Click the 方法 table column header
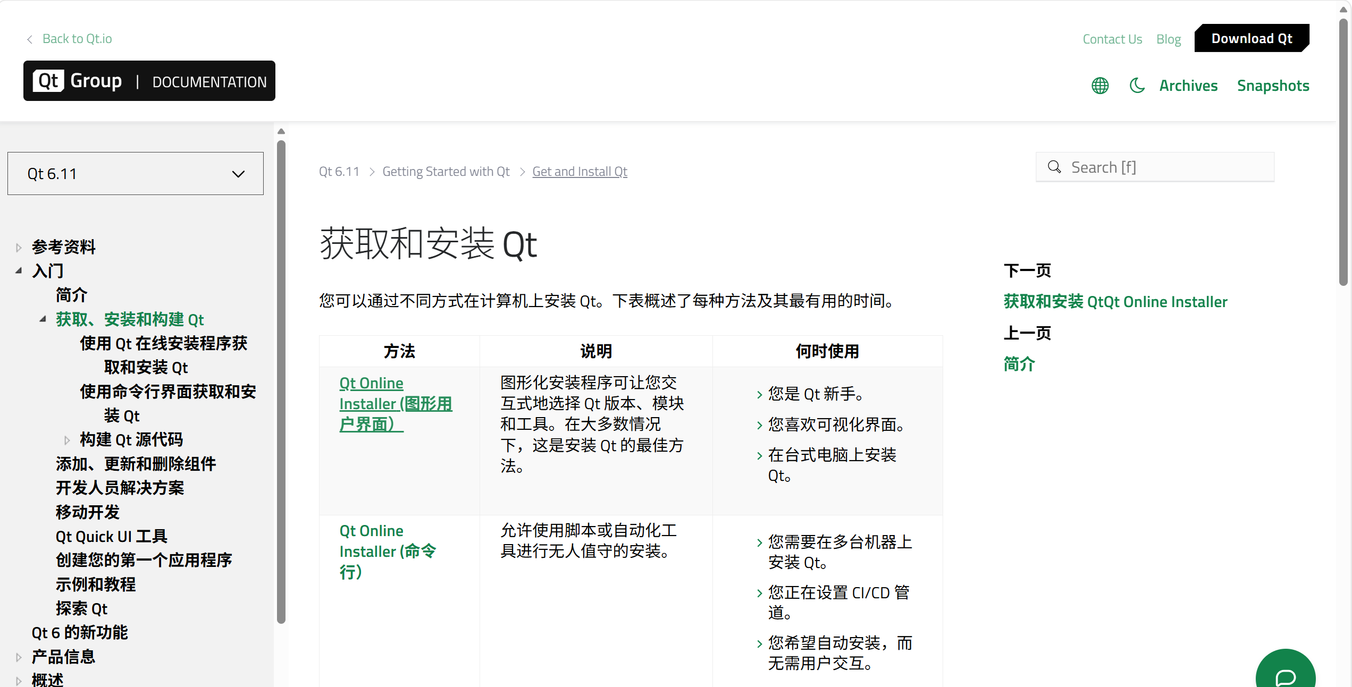The height and width of the screenshot is (687, 1352). click(x=399, y=351)
